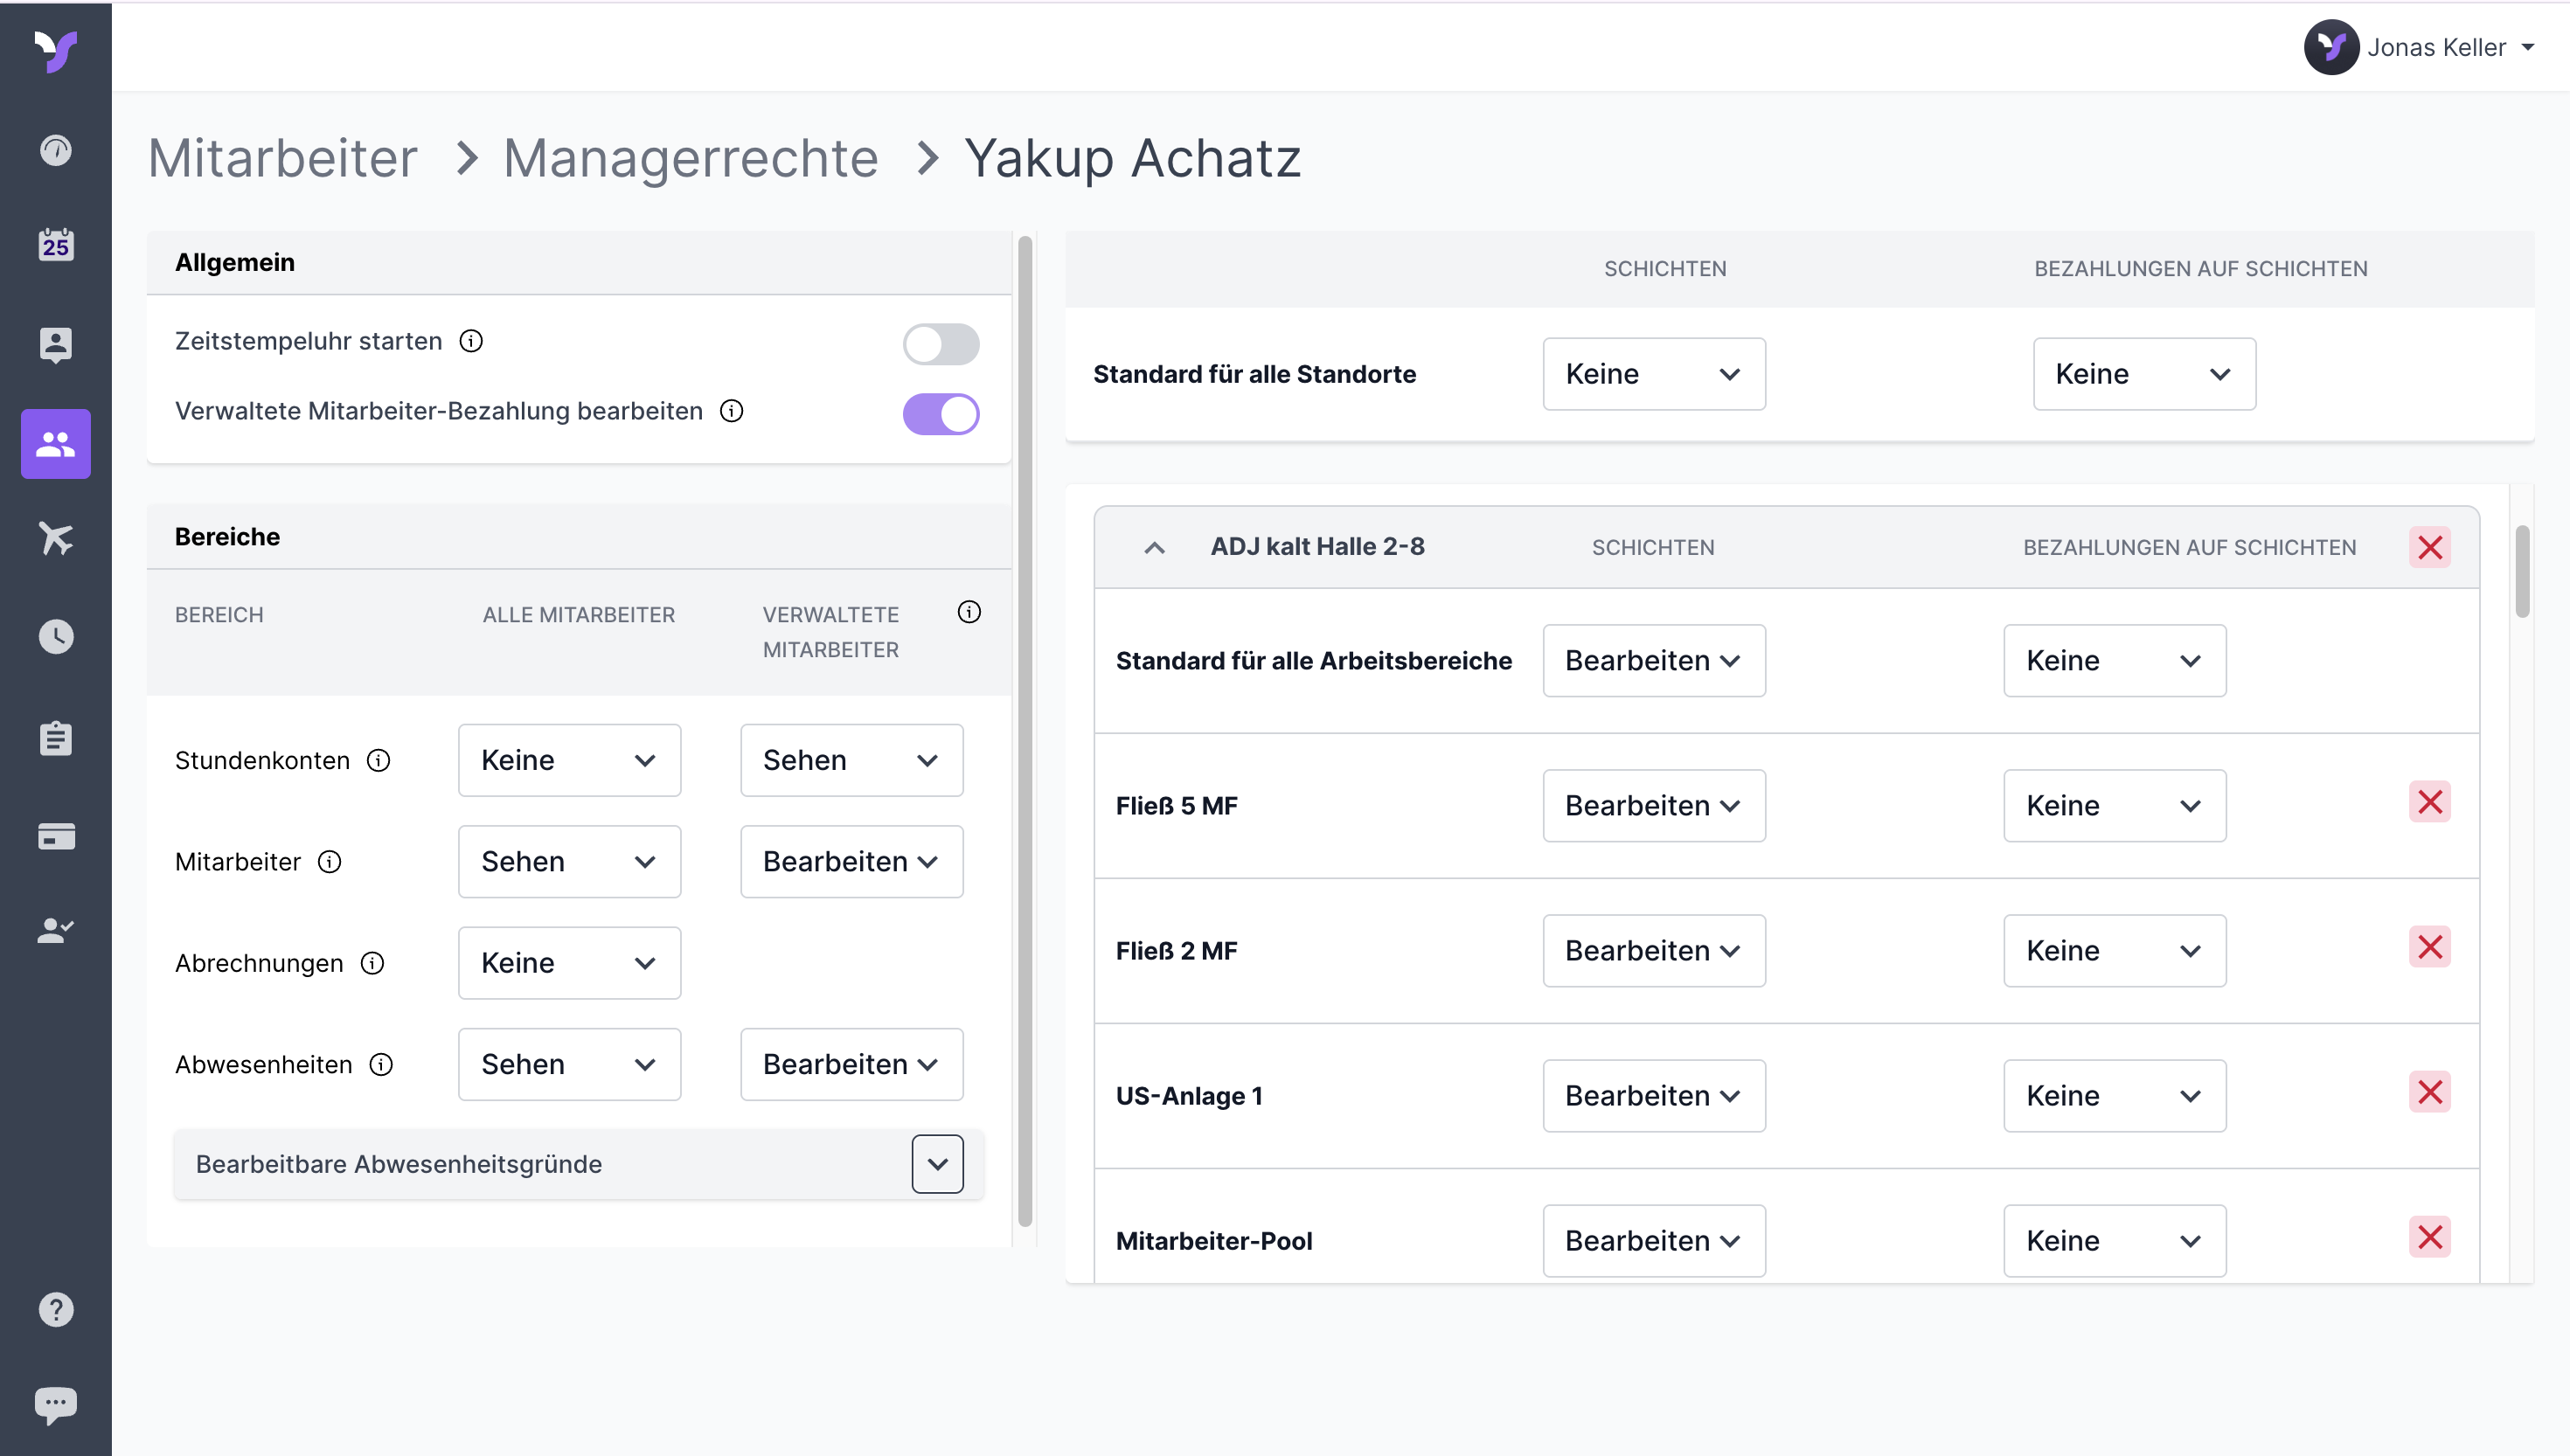This screenshot has height=1456, width=2570.
Task: Open the clipboard icon in sidebar
Action: pyautogui.click(x=56, y=738)
